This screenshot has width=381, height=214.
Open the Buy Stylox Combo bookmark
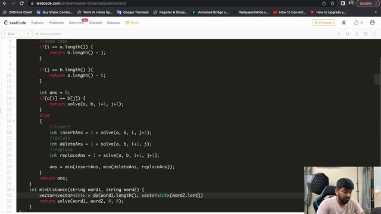[54, 12]
